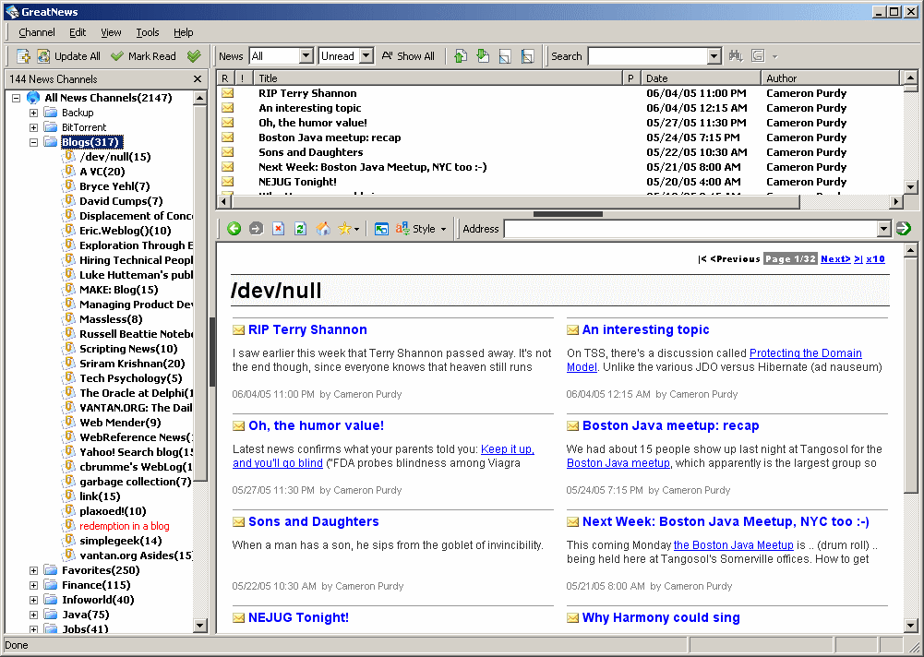Click the binoculars search icon
Image resolution: width=924 pixels, height=657 pixels.
coord(736,56)
